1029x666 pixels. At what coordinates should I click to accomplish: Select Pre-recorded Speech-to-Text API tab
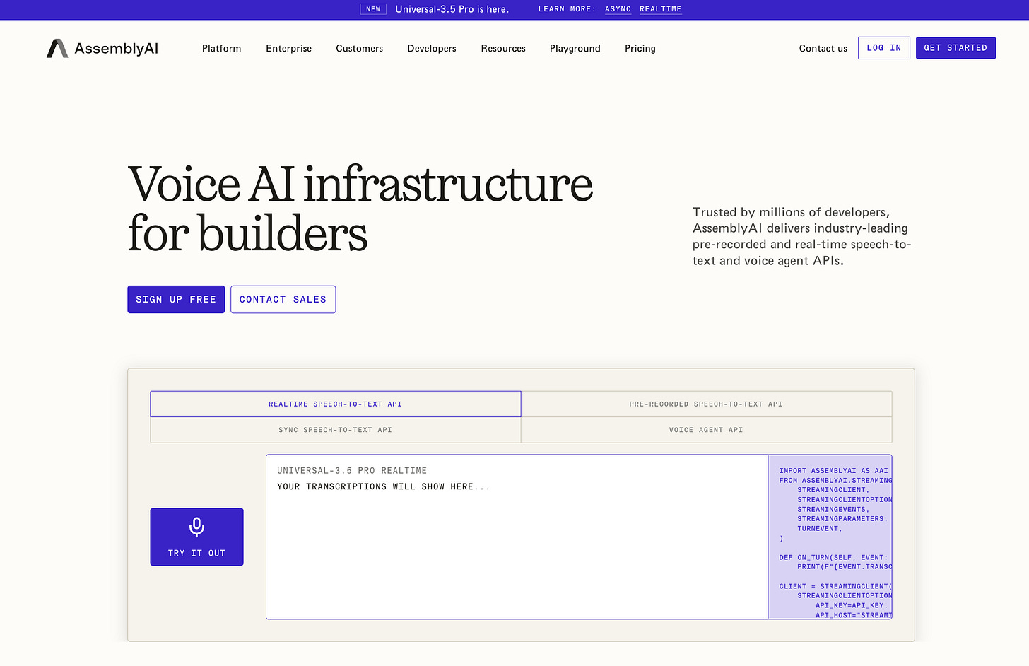[x=706, y=404]
